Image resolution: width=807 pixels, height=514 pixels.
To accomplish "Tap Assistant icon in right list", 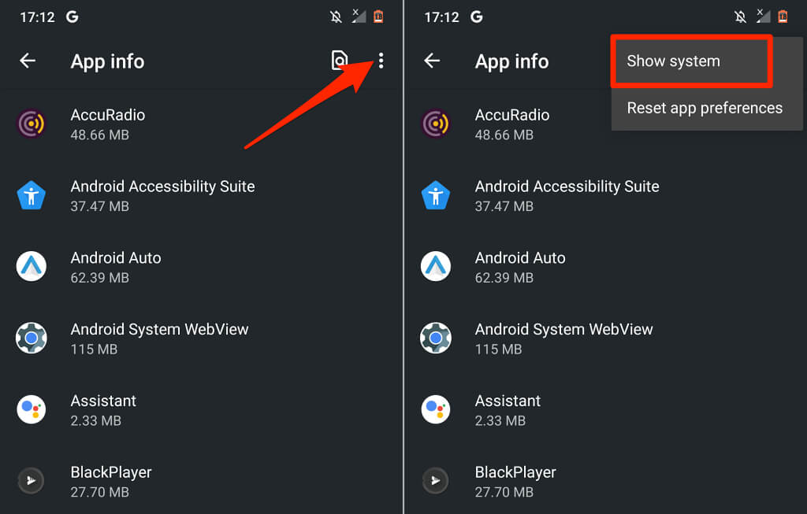I will [x=436, y=410].
